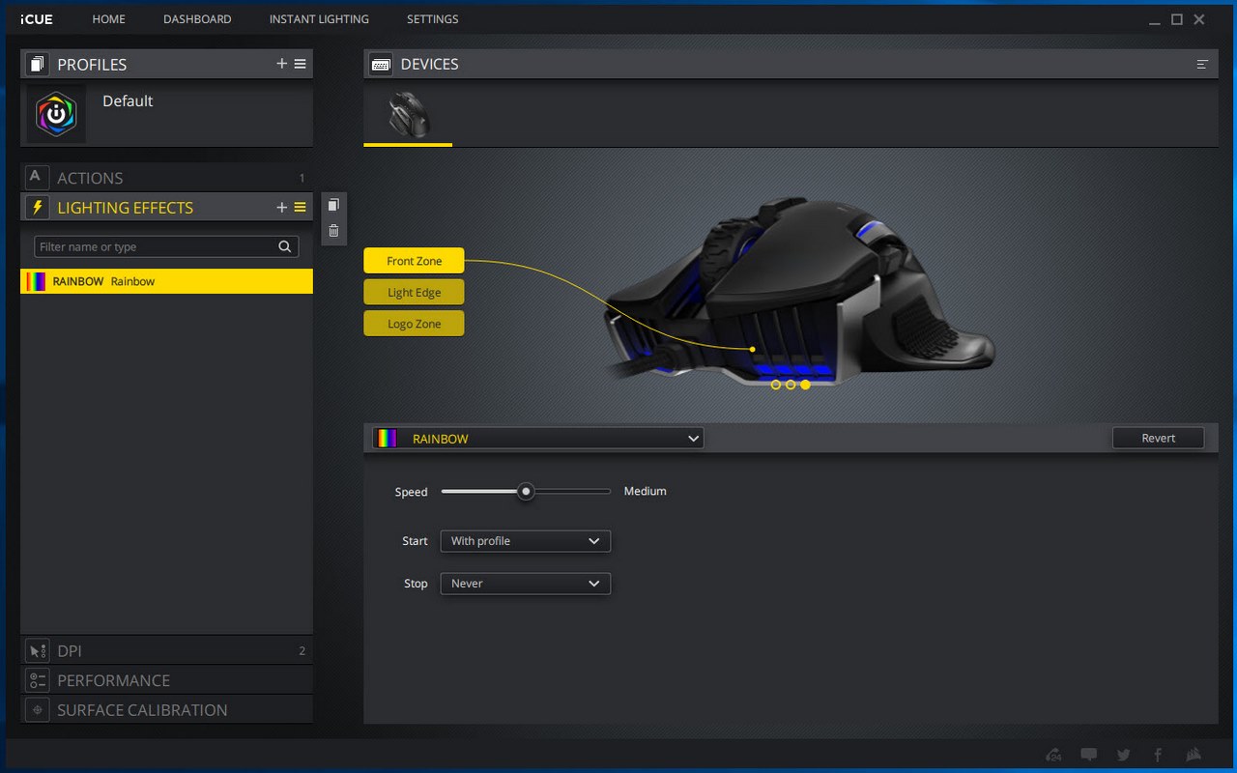Screen dimensions: 1237x773
Task: Click the second mouse view dot
Action: 791,385
